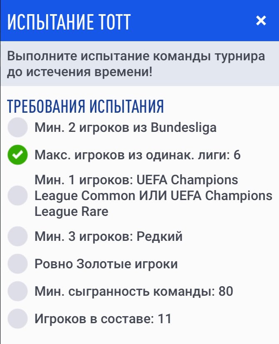The image size is (279, 344).
Task: Select the Ровно Золотые игроки requirement text
Action: (x=106, y=264)
